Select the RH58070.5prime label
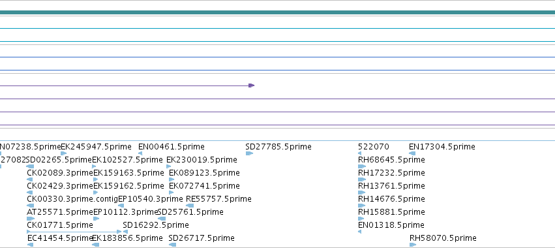The image size is (555, 248). 443,238
